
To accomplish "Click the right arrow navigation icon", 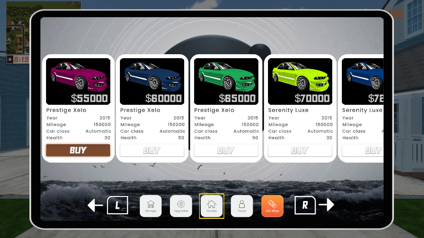I will 326,205.
